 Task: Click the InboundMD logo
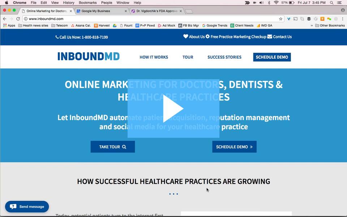coord(89,56)
